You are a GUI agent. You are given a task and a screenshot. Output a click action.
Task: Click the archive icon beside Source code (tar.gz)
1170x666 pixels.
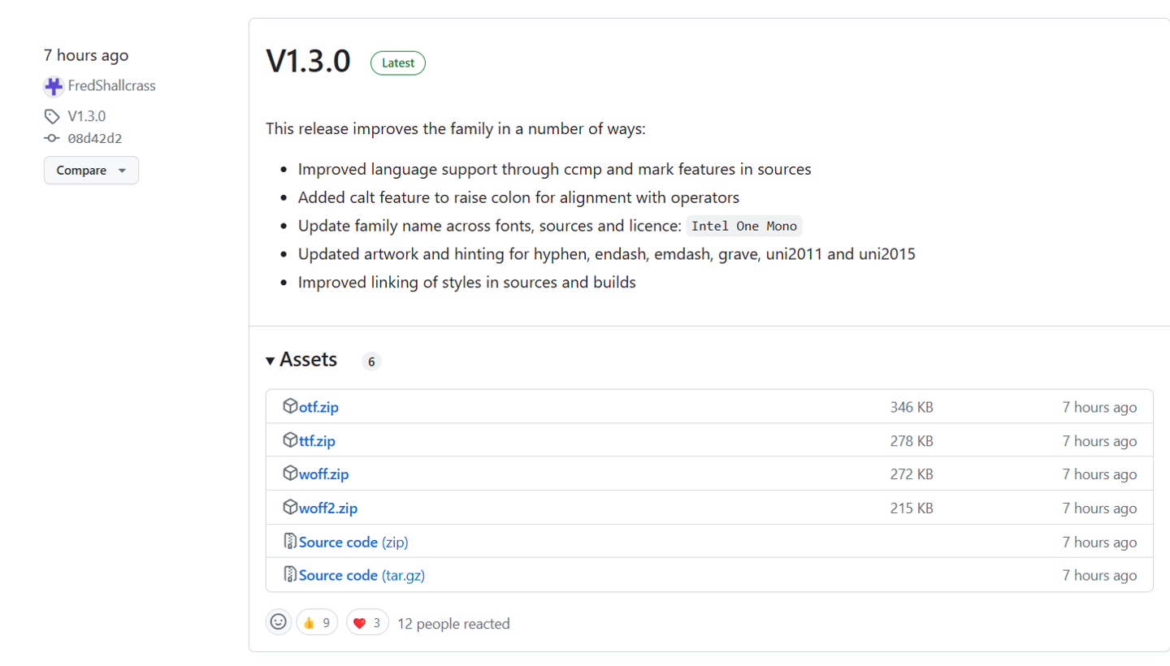coord(292,575)
